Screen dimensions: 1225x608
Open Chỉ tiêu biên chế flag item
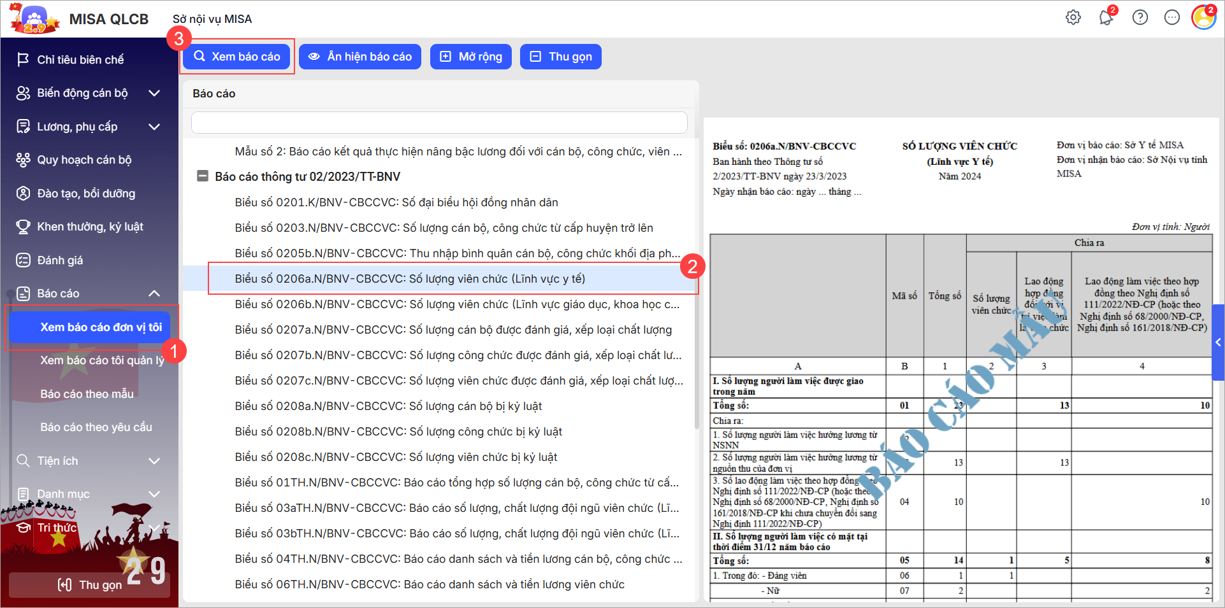[x=80, y=60]
